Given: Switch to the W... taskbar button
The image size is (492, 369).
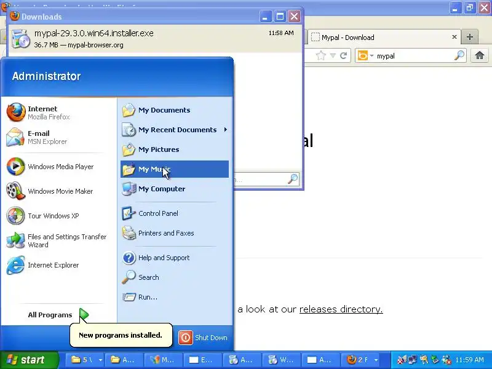Looking at the screenshot, I should [x=281, y=360].
